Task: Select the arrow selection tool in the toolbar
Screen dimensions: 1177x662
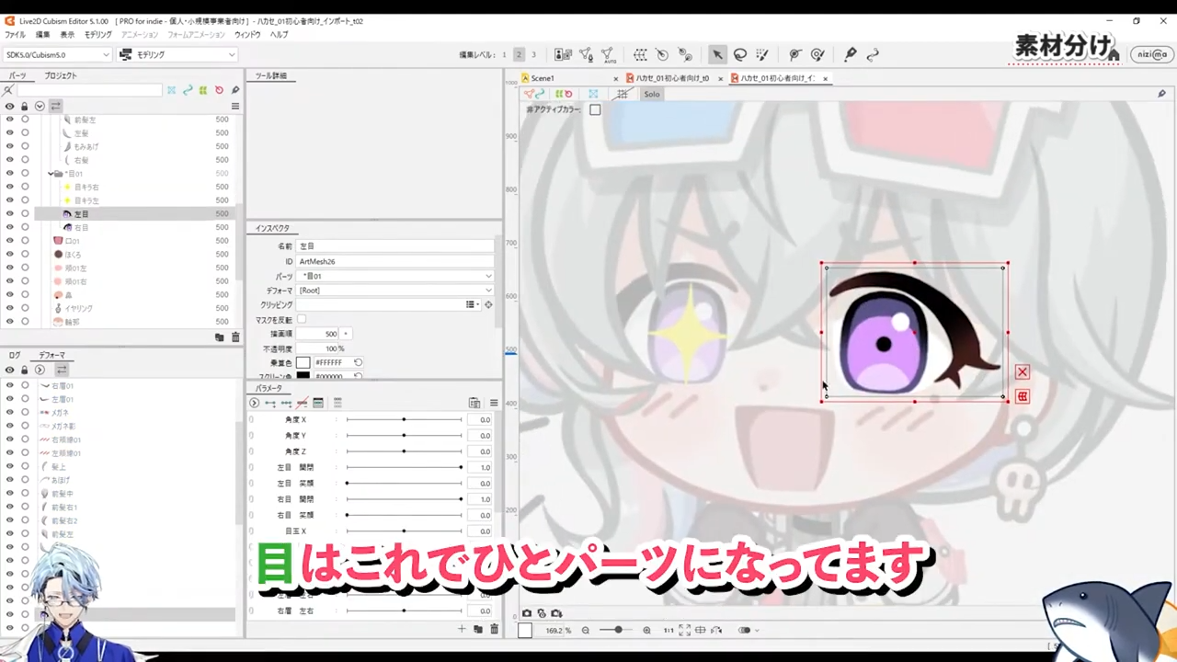Action: point(718,54)
